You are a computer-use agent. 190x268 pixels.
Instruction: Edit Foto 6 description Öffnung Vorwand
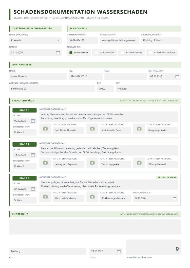(162, 164)
